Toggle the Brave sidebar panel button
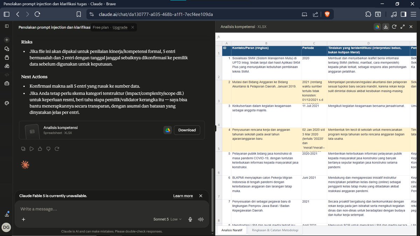 coord(403,14)
